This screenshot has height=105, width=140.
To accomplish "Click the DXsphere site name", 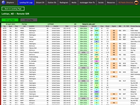I will tap(10, 3).
